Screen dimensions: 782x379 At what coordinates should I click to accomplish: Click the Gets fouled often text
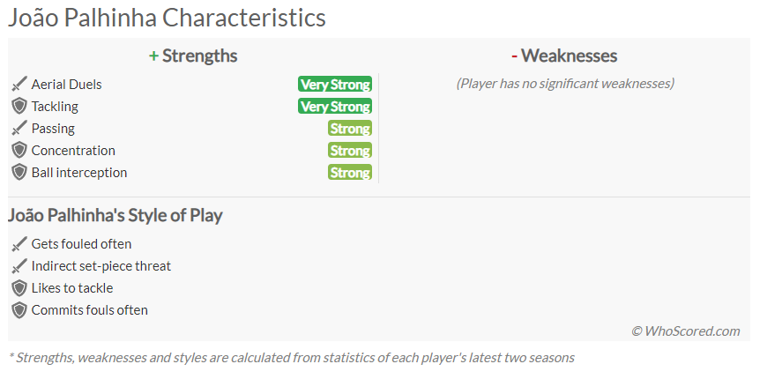pyautogui.click(x=81, y=244)
